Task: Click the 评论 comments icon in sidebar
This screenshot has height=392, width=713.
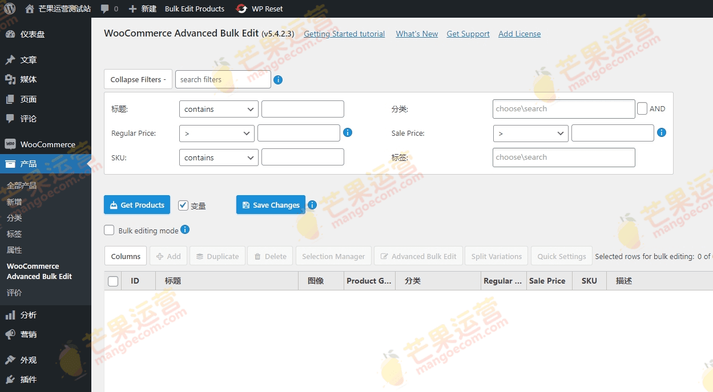Action: click(x=10, y=119)
